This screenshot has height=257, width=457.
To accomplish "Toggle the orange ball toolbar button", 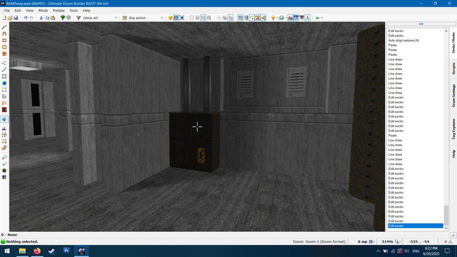I will 170,18.
